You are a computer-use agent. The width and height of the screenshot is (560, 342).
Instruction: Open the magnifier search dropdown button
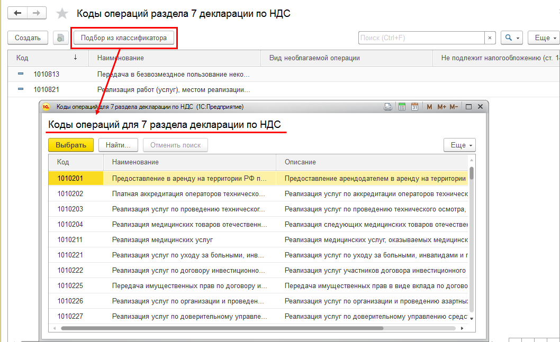point(512,38)
